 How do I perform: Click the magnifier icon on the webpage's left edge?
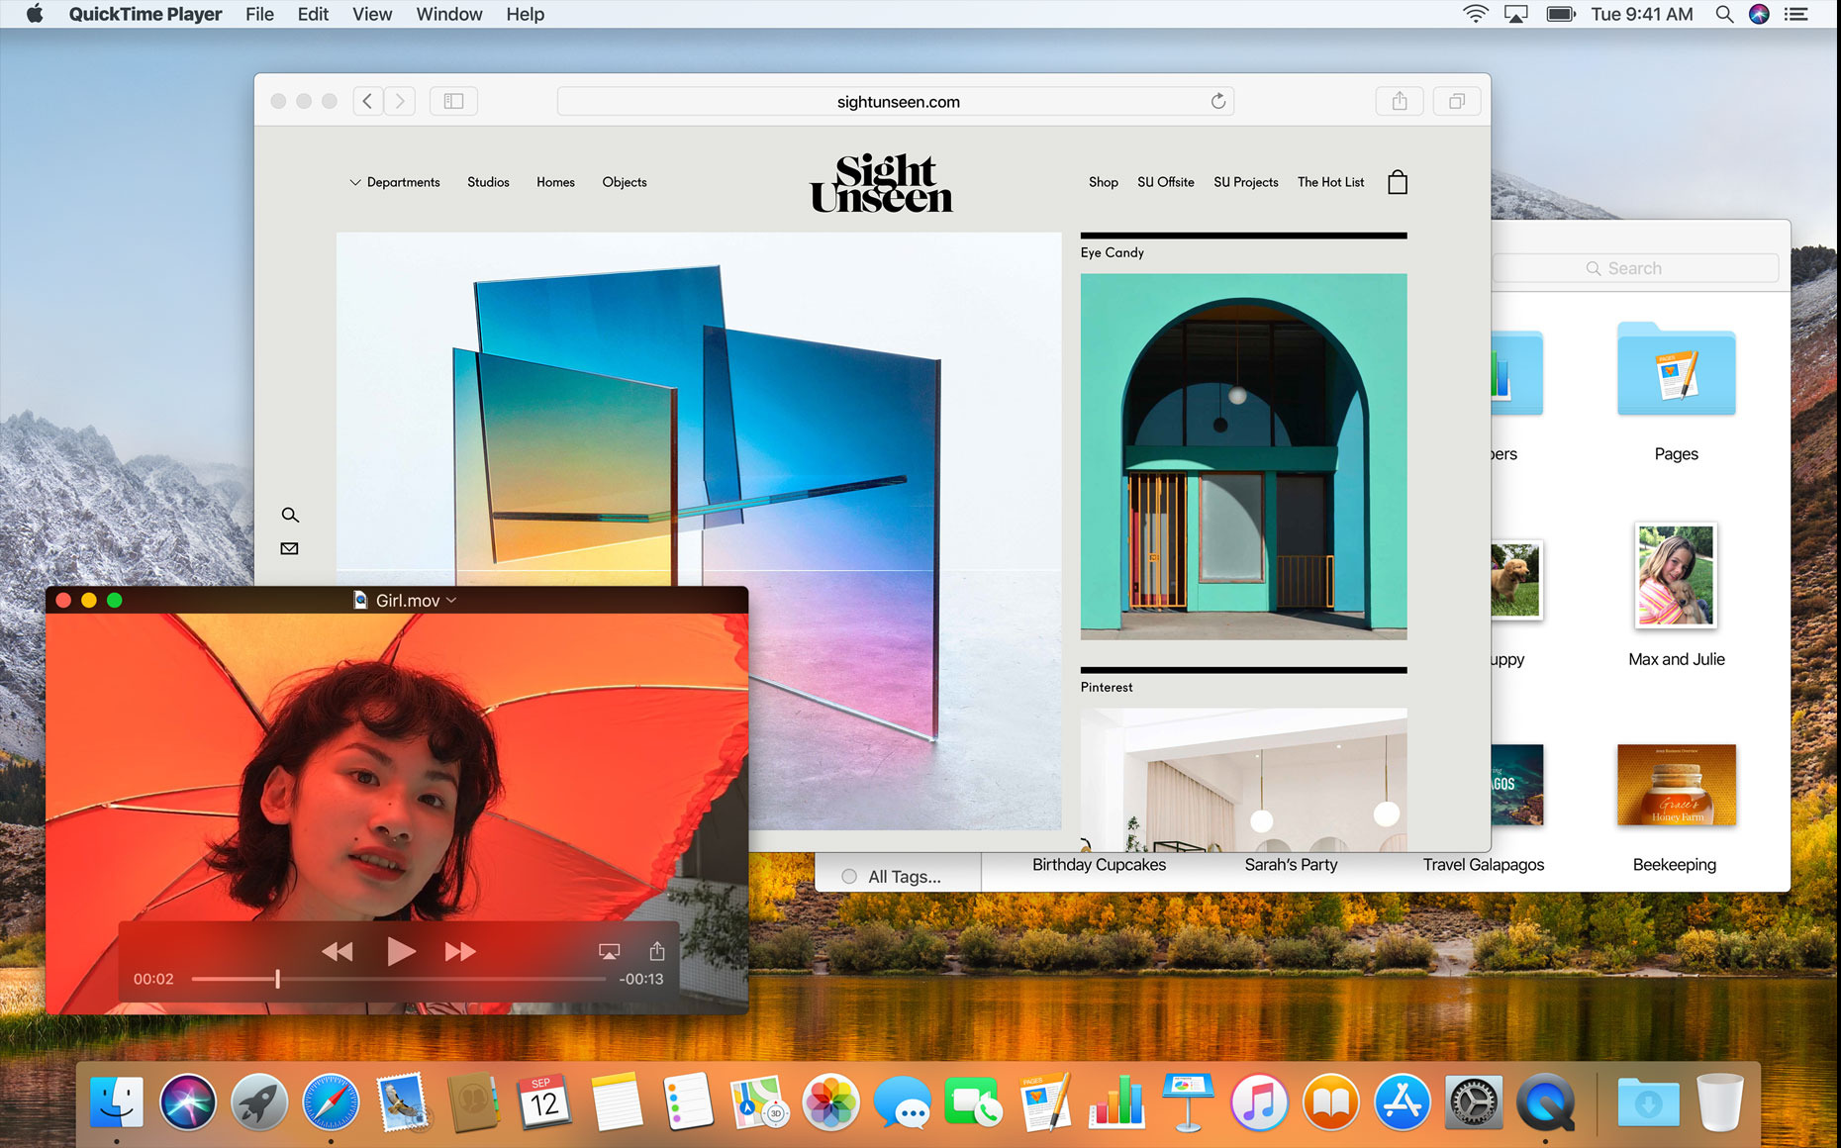290,515
